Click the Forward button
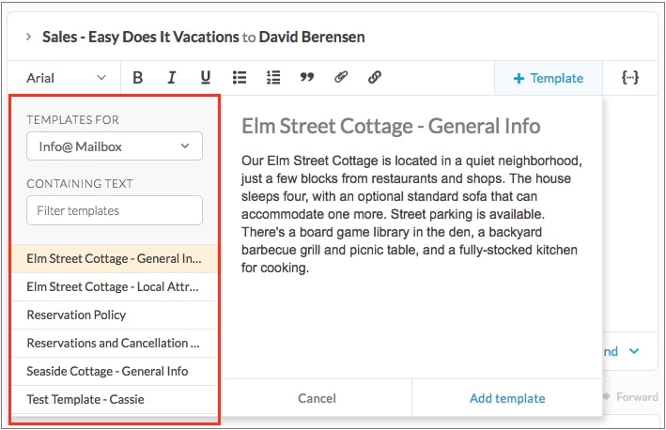The height and width of the screenshot is (430, 666). pyautogui.click(x=631, y=397)
